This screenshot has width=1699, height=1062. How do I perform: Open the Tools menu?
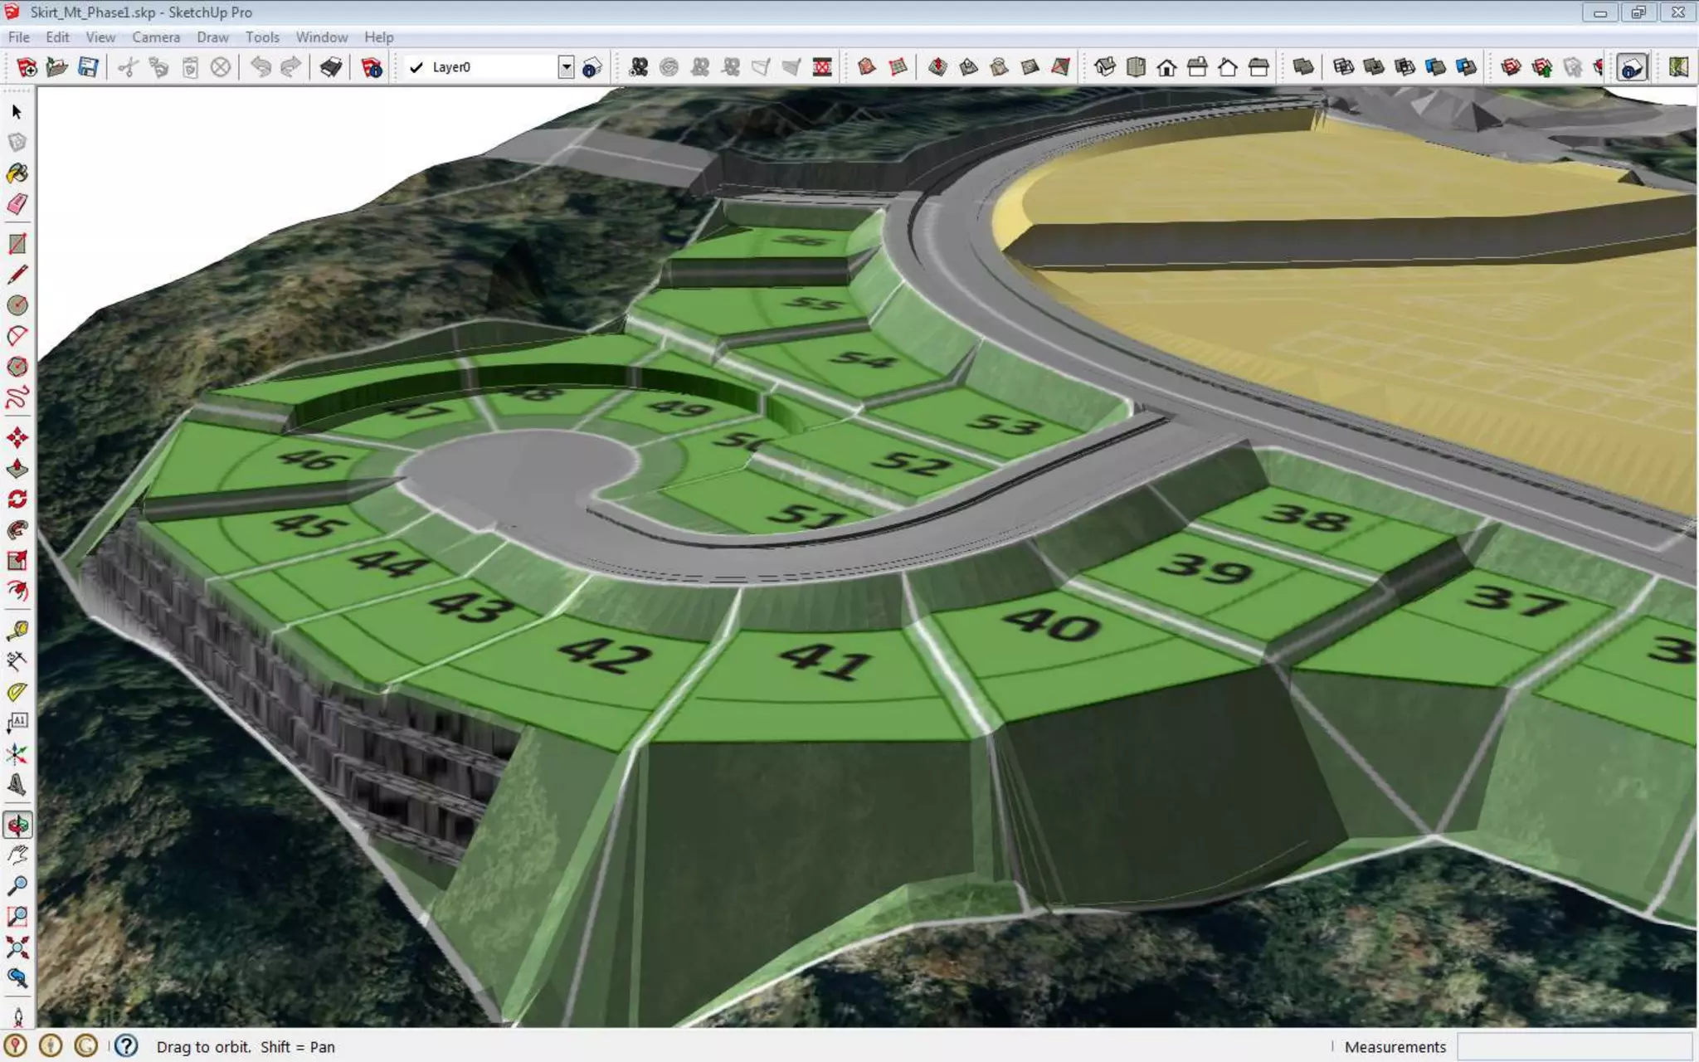coord(262,37)
